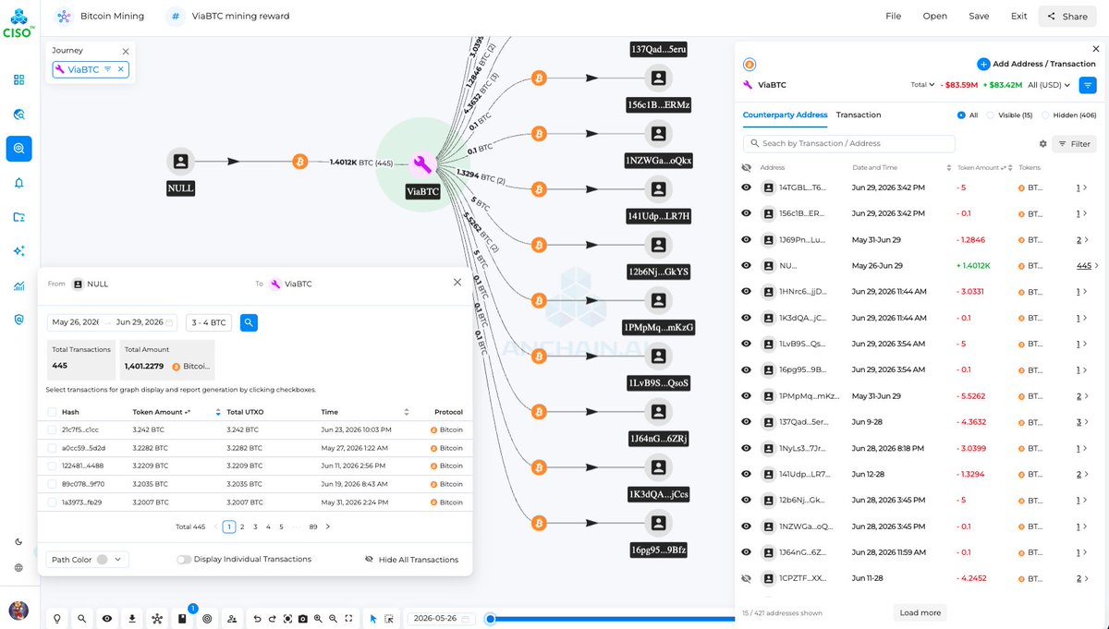
Task: Open the AI sparkle icon in left sidebar
Action: (x=19, y=251)
